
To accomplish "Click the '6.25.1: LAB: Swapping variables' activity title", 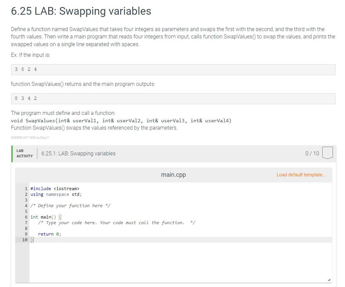I will point(78,153).
